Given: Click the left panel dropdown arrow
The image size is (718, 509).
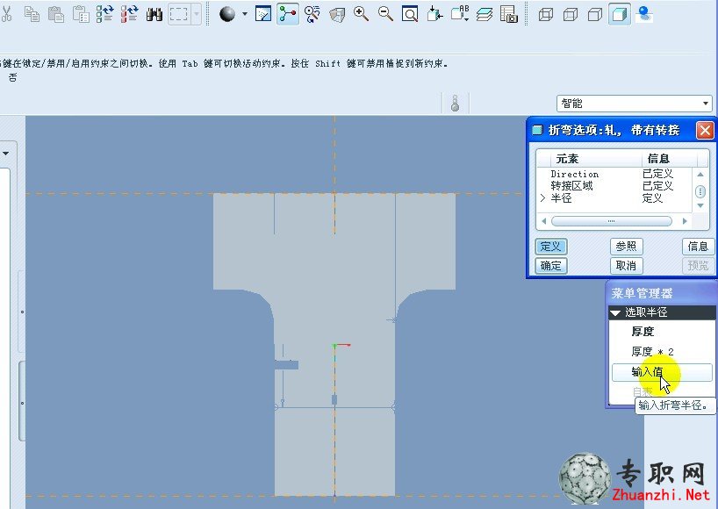Looking at the screenshot, I should pyautogui.click(x=6, y=154).
